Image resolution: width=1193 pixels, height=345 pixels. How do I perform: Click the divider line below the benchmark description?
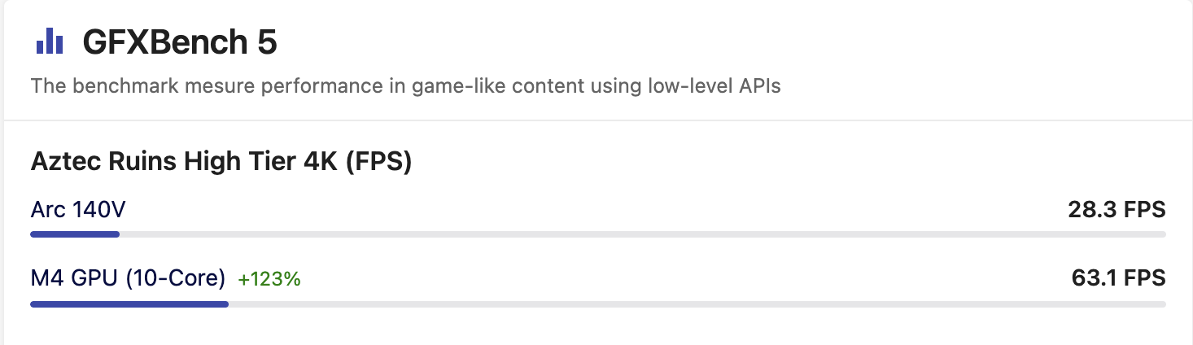click(x=596, y=121)
